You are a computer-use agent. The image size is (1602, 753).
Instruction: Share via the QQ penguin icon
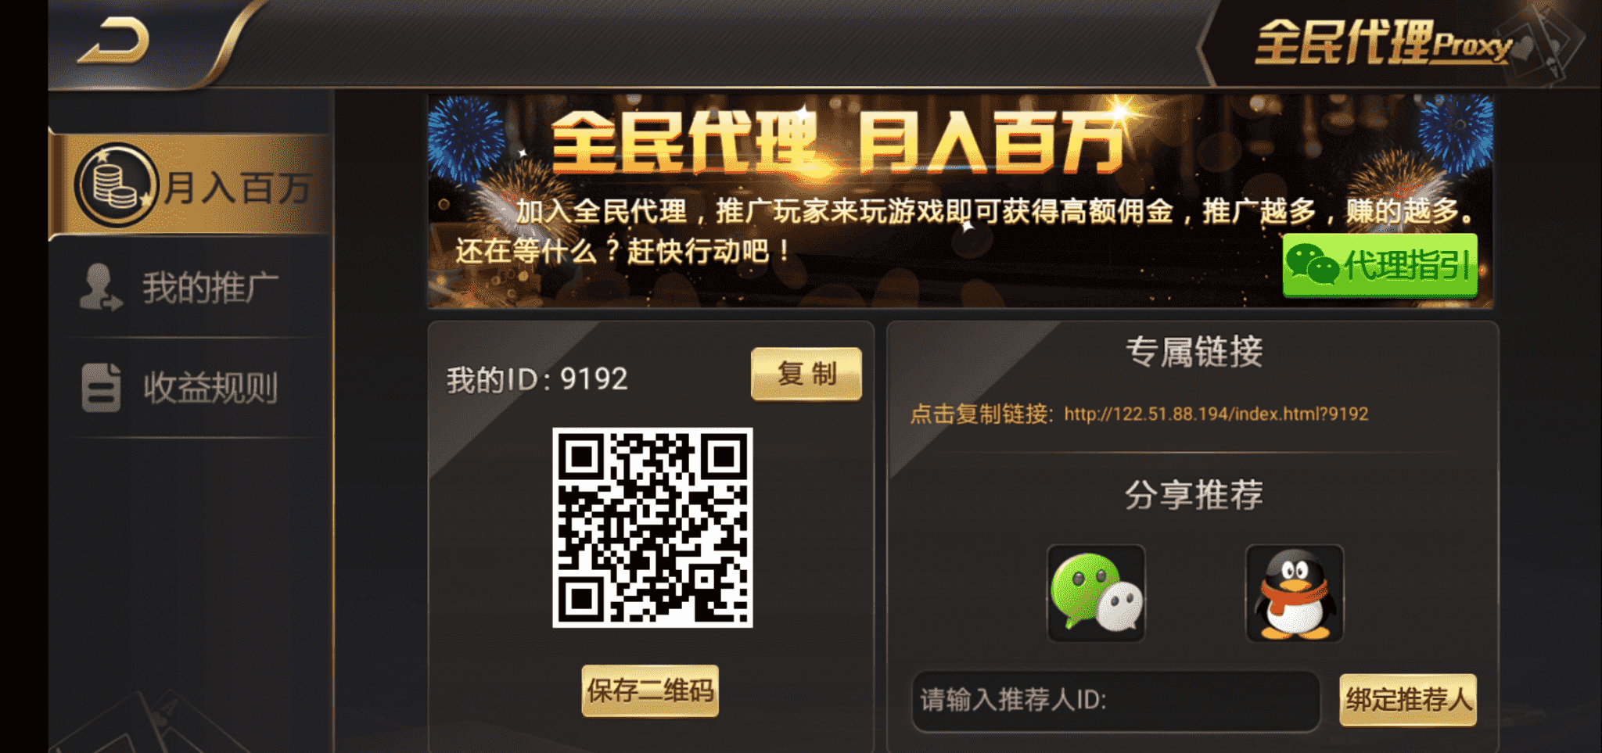tap(1295, 593)
